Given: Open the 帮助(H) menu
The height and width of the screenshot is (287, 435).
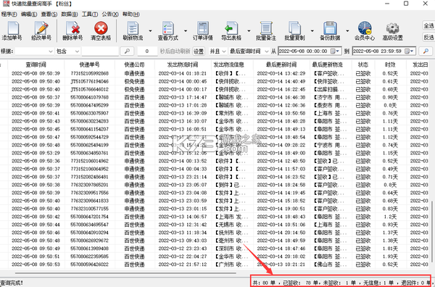Looking at the screenshot, I should coord(131,14).
